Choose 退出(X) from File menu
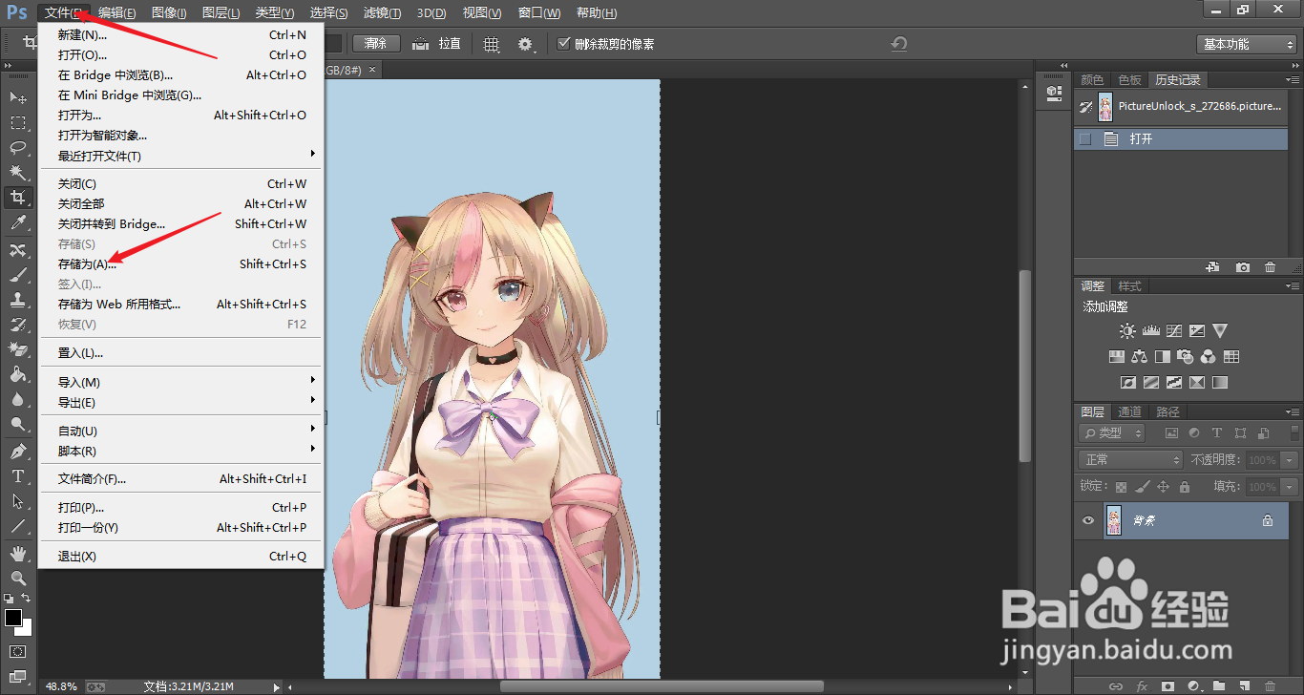1304x695 pixels. [x=181, y=556]
